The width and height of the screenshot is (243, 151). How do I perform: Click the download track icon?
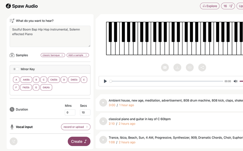pyautogui.click(x=177, y=68)
